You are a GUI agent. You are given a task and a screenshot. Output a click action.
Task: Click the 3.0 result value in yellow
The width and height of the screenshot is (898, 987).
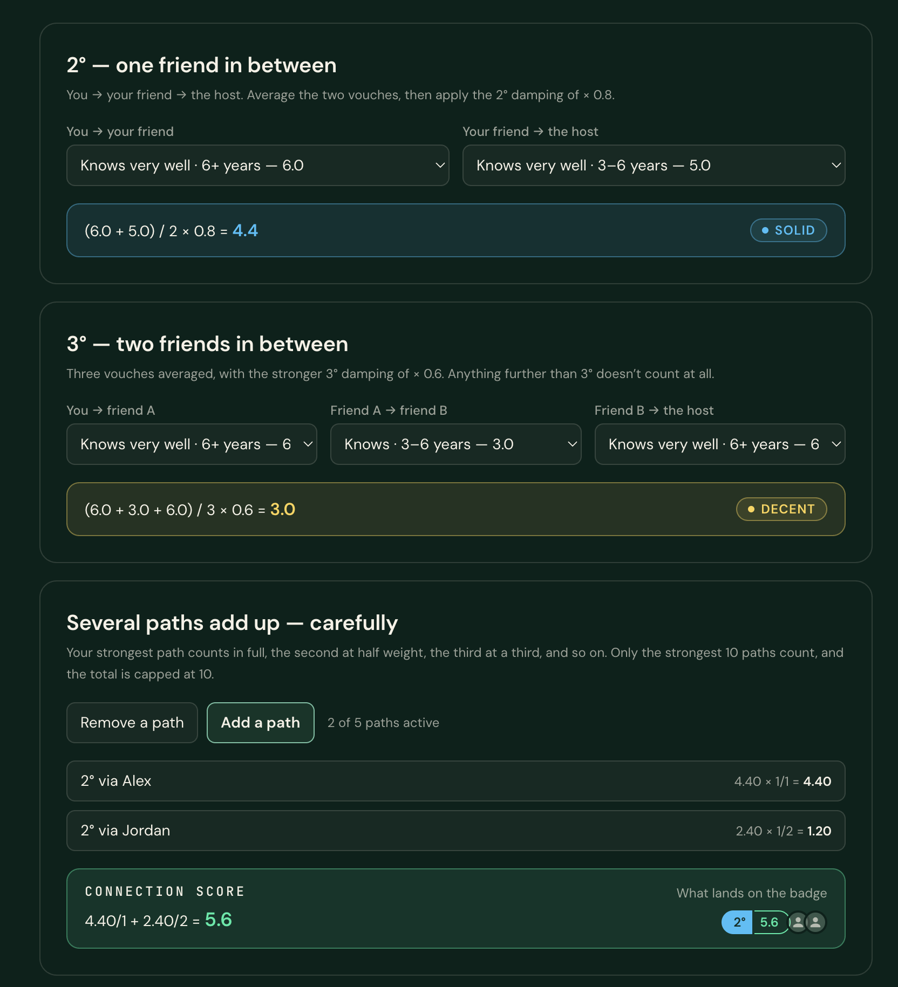coord(283,509)
